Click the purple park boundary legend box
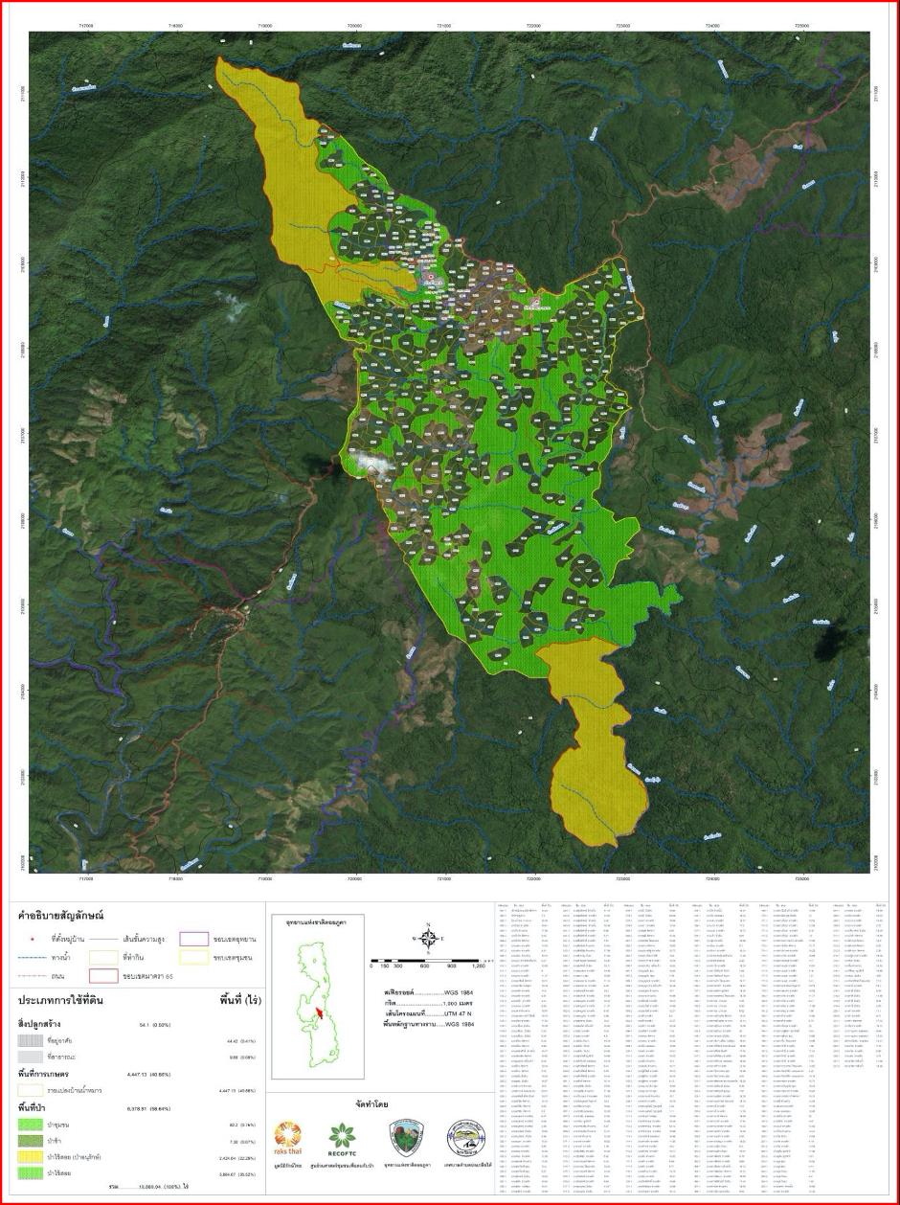This screenshot has width=900, height=1205. click(194, 939)
